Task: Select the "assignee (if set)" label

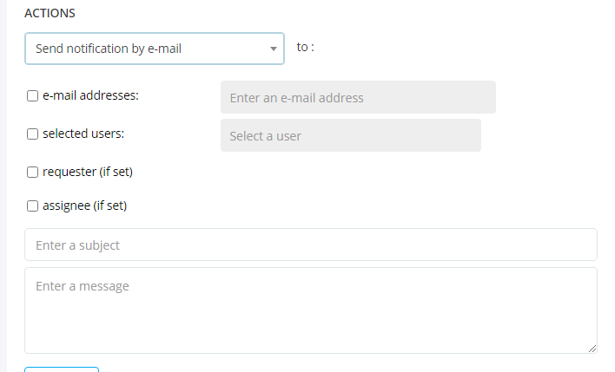Action: (84, 206)
